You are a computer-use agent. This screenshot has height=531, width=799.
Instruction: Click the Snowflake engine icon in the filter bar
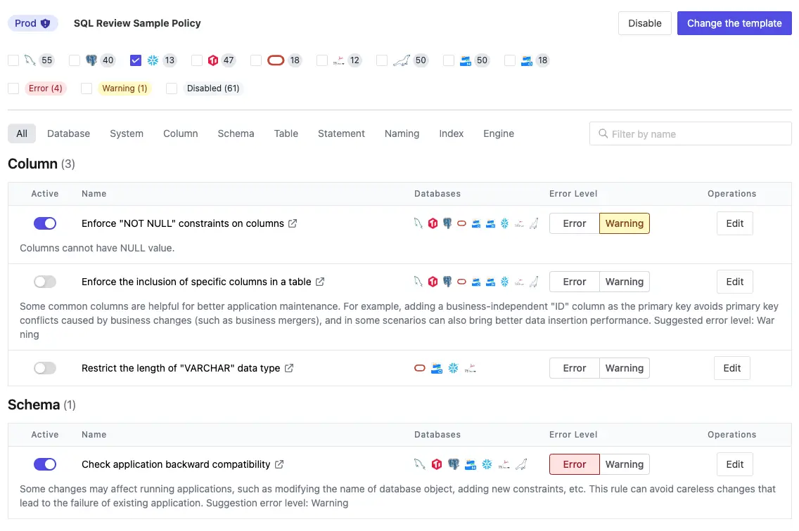tap(152, 60)
